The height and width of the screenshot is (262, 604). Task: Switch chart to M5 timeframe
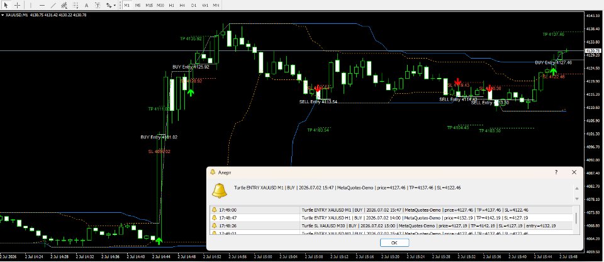coord(138,6)
